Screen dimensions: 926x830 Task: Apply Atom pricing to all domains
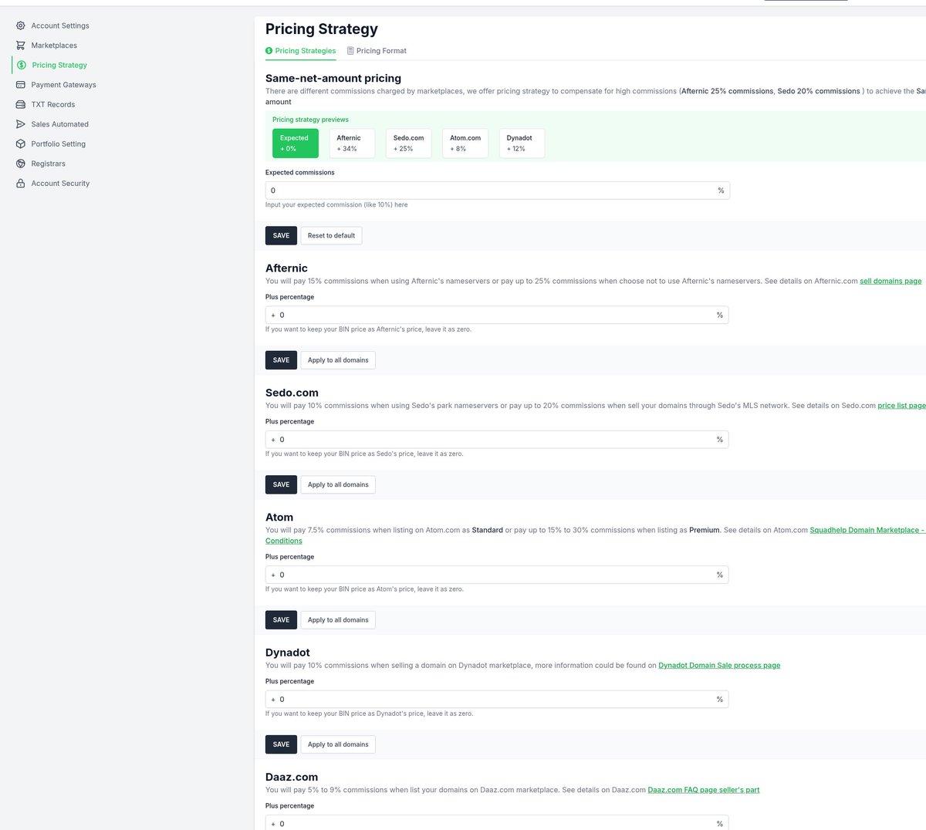[338, 619]
